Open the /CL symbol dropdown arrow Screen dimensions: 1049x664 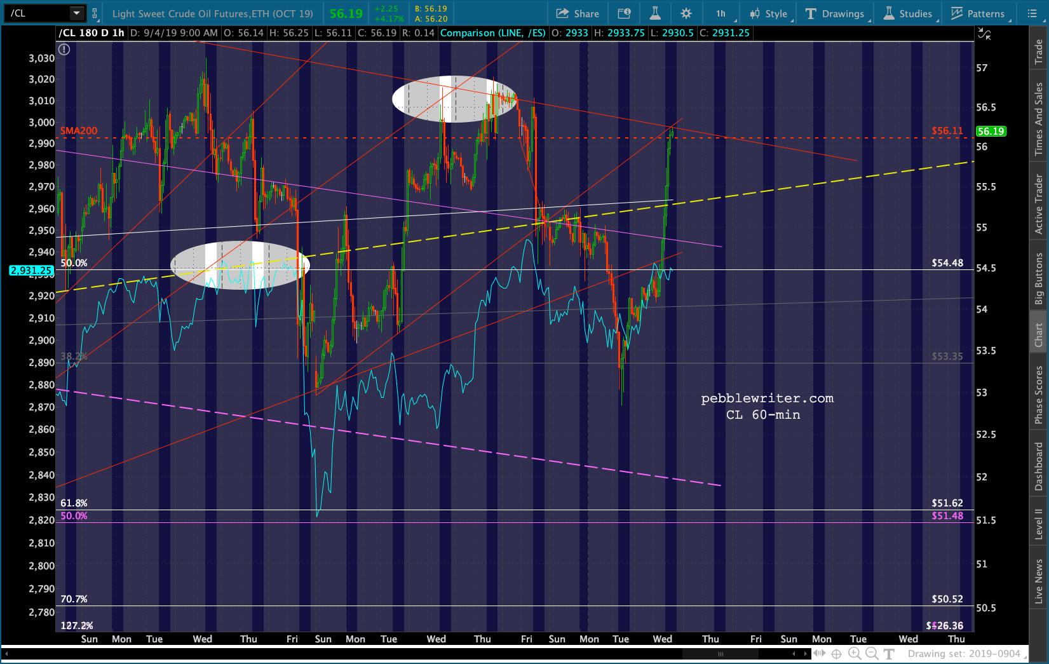77,13
